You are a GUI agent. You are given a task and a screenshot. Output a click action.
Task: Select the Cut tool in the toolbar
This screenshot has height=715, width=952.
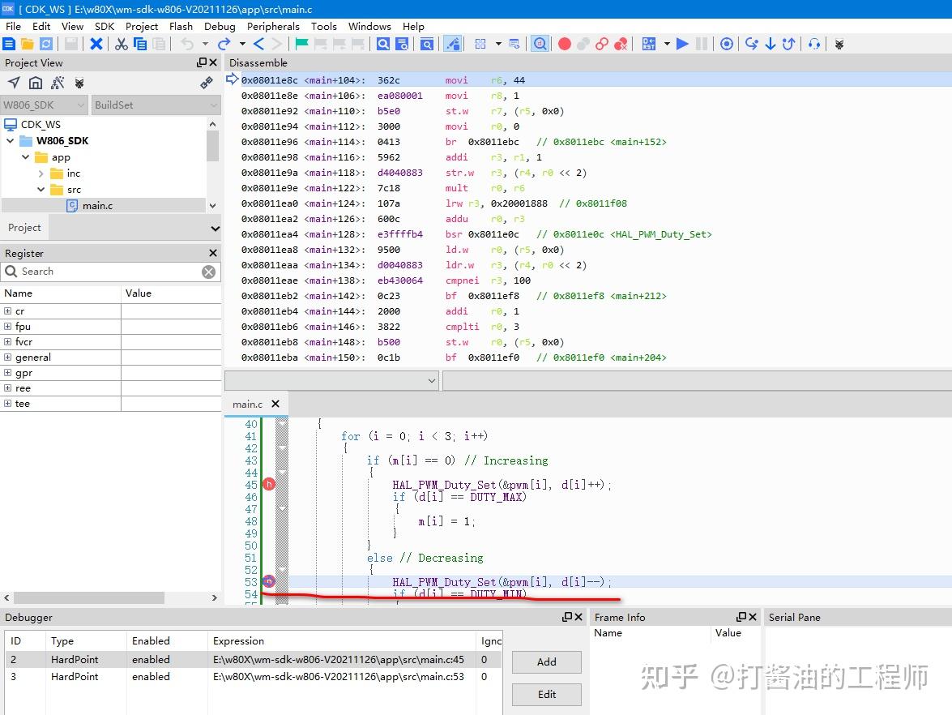pyautogui.click(x=122, y=44)
